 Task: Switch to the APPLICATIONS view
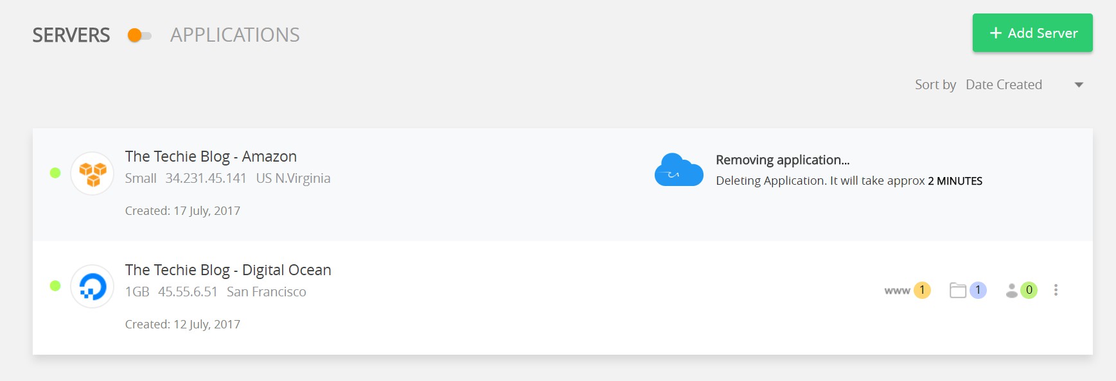235,35
